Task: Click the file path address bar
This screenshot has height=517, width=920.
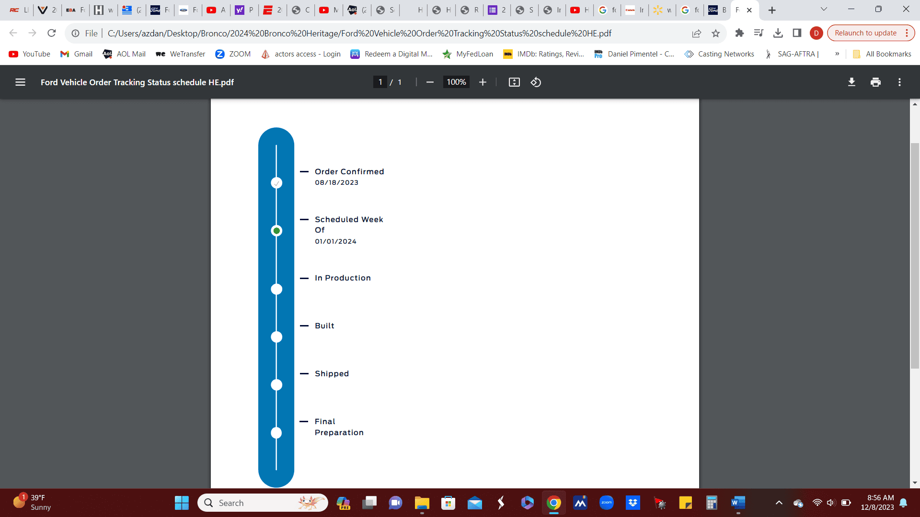Action: [x=359, y=33]
